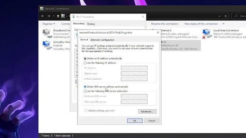Click the Search box in Network Connections
The height and width of the screenshot is (138, 246).
tap(239, 16)
